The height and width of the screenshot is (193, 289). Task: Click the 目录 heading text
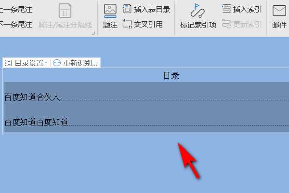(171, 76)
